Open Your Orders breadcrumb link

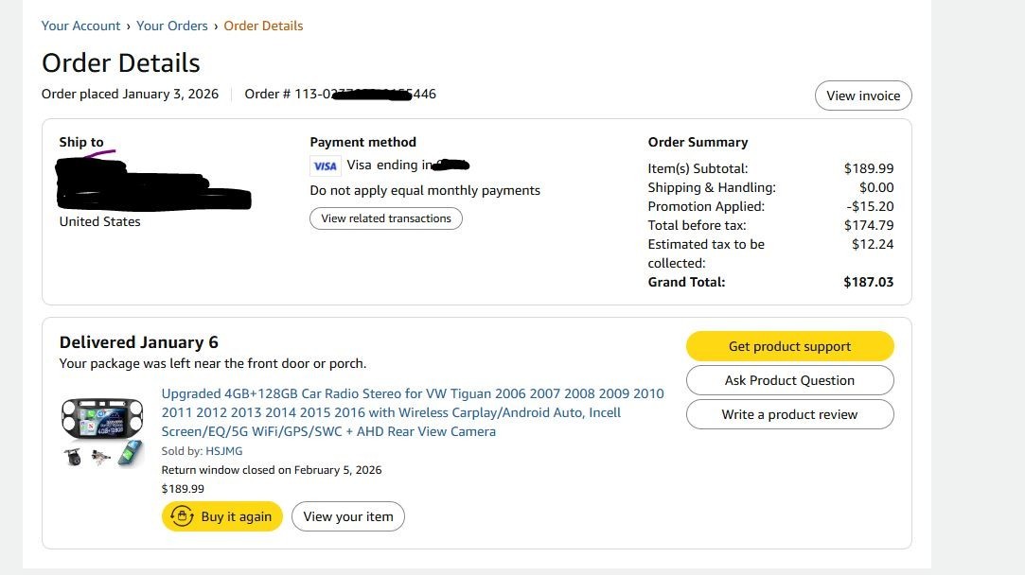click(172, 26)
